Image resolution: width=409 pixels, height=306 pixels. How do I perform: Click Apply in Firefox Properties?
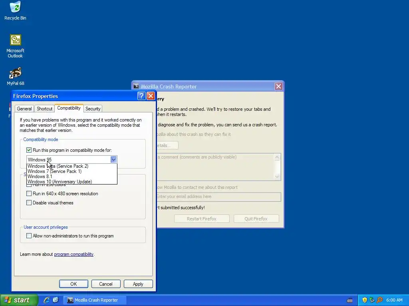[138, 284]
